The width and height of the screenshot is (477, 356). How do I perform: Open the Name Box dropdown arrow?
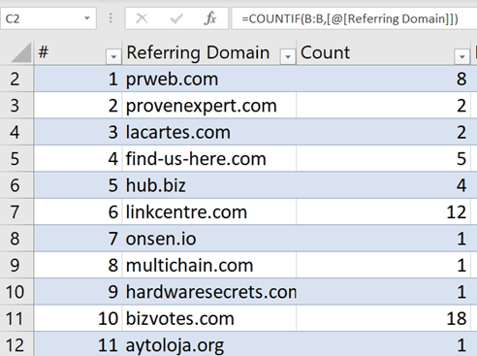click(x=87, y=18)
